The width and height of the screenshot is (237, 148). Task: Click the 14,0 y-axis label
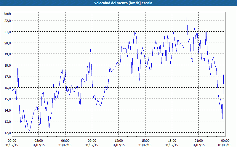pos(8,110)
